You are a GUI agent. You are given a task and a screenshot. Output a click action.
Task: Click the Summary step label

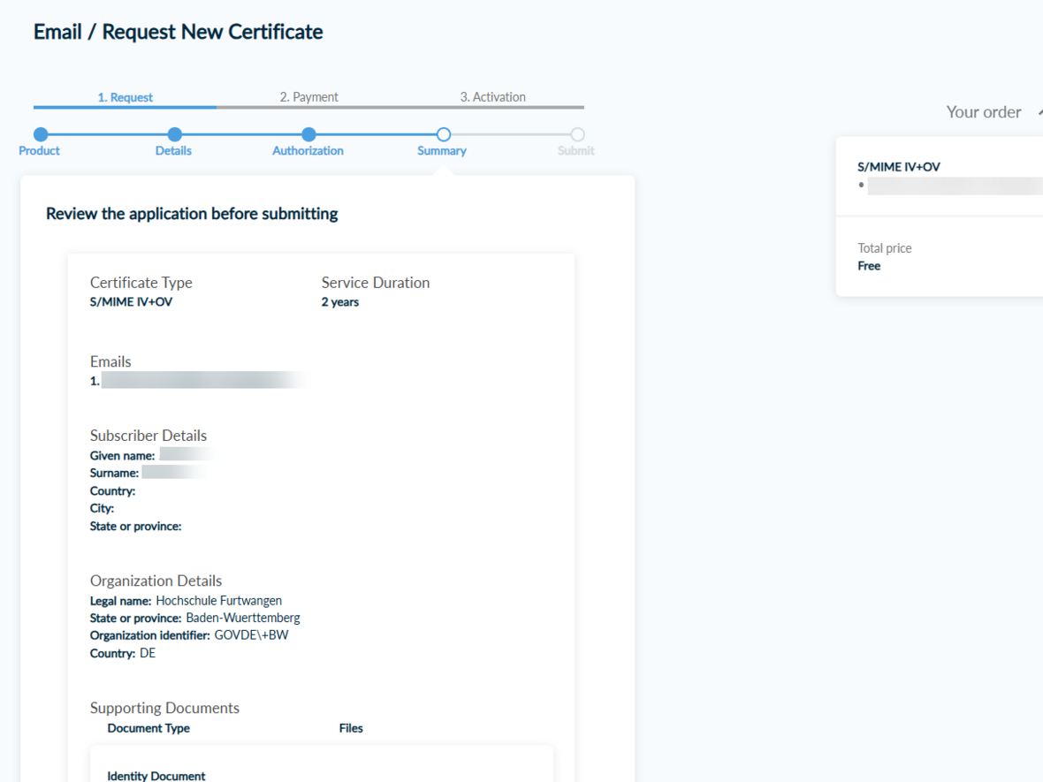pos(442,151)
